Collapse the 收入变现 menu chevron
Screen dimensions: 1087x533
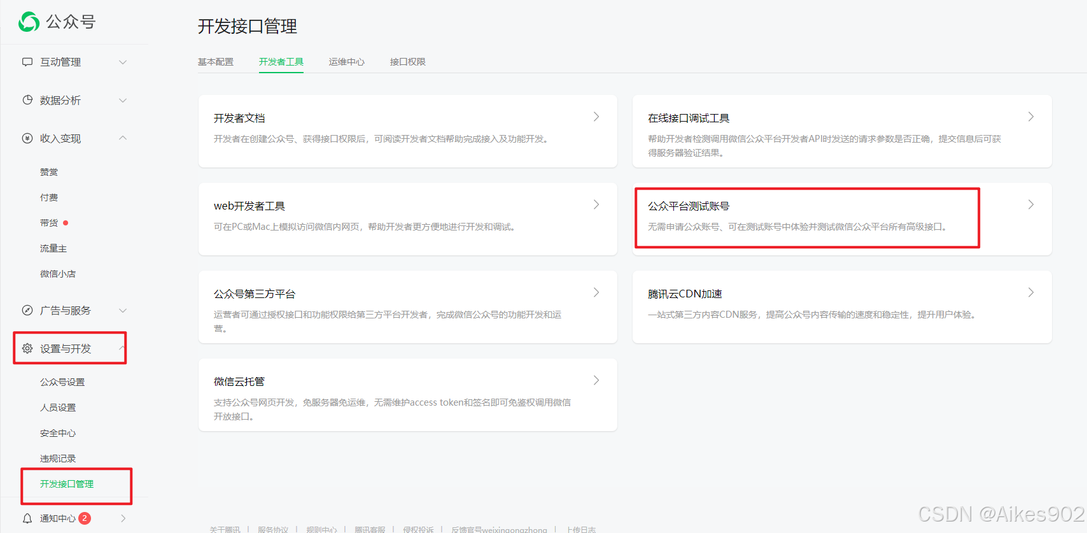pos(123,138)
